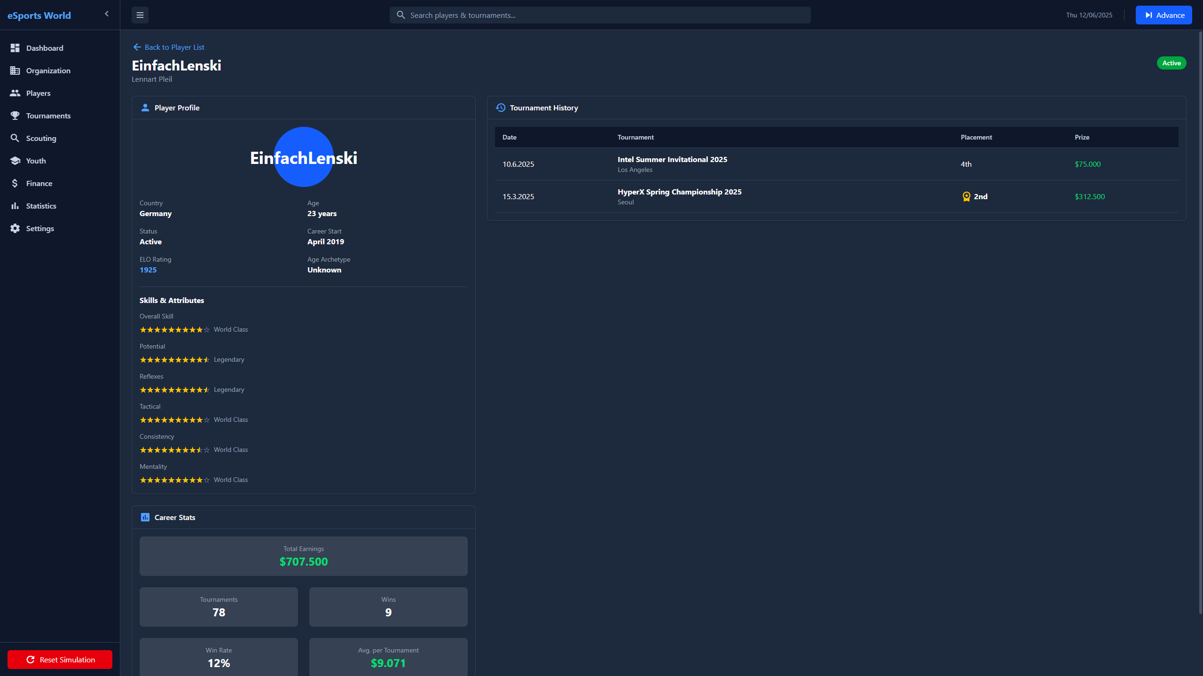Click the Wins 9 stat card
Image resolution: width=1203 pixels, height=676 pixels.
click(x=388, y=607)
